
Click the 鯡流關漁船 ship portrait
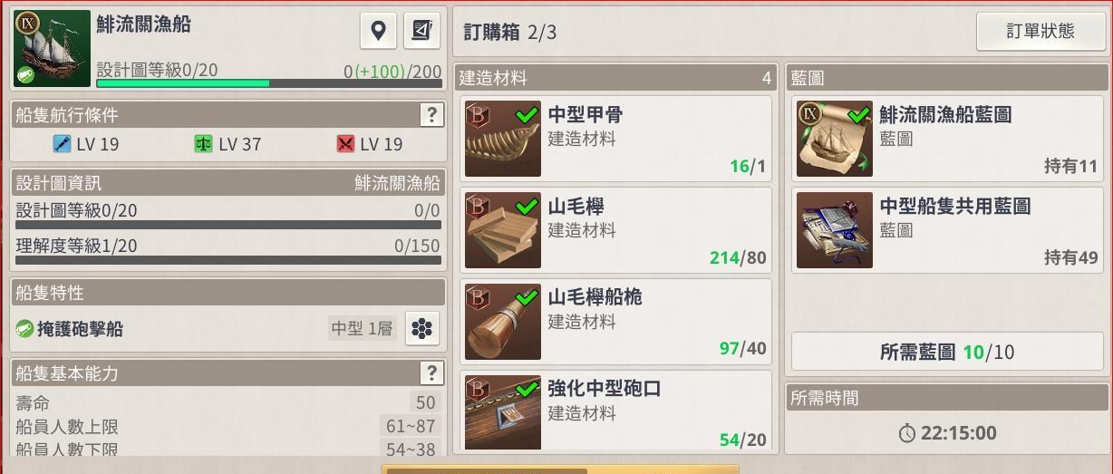click(53, 49)
